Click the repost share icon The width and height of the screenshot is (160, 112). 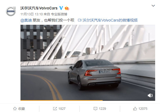tap(55, 108)
